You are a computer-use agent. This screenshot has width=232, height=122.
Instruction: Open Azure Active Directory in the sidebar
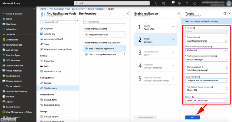point(17,91)
